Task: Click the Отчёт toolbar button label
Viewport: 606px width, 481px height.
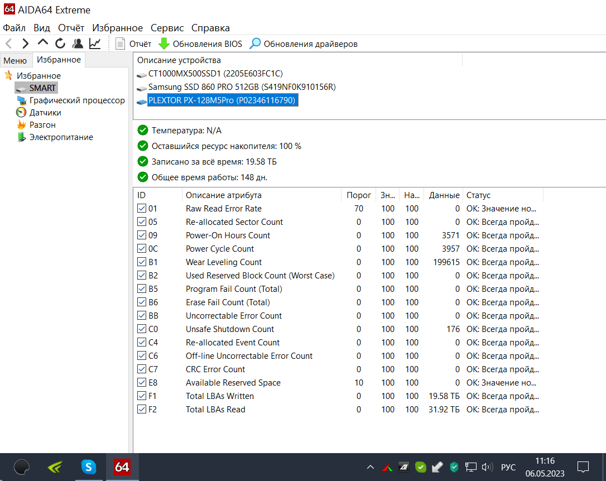Action: [140, 44]
